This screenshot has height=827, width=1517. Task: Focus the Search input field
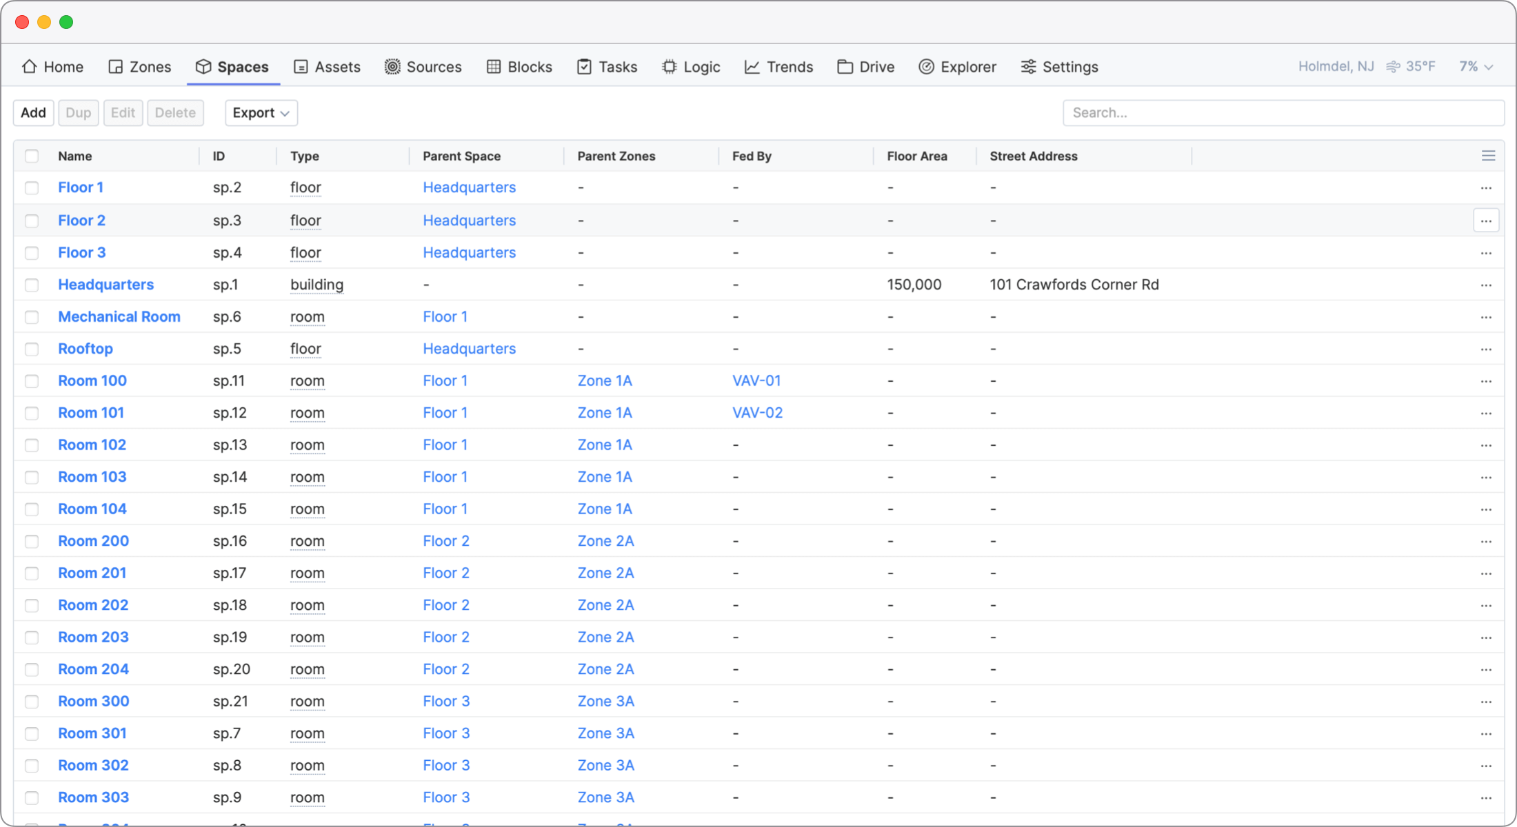(1283, 113)
